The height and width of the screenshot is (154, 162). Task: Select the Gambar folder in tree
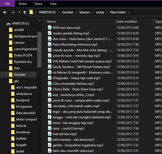19,75
